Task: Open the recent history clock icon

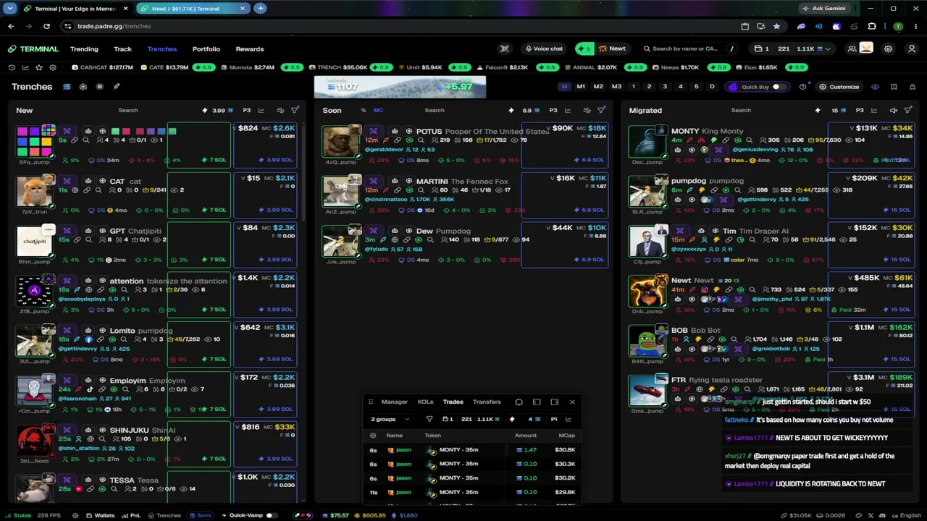Action: tap(12, 67)
